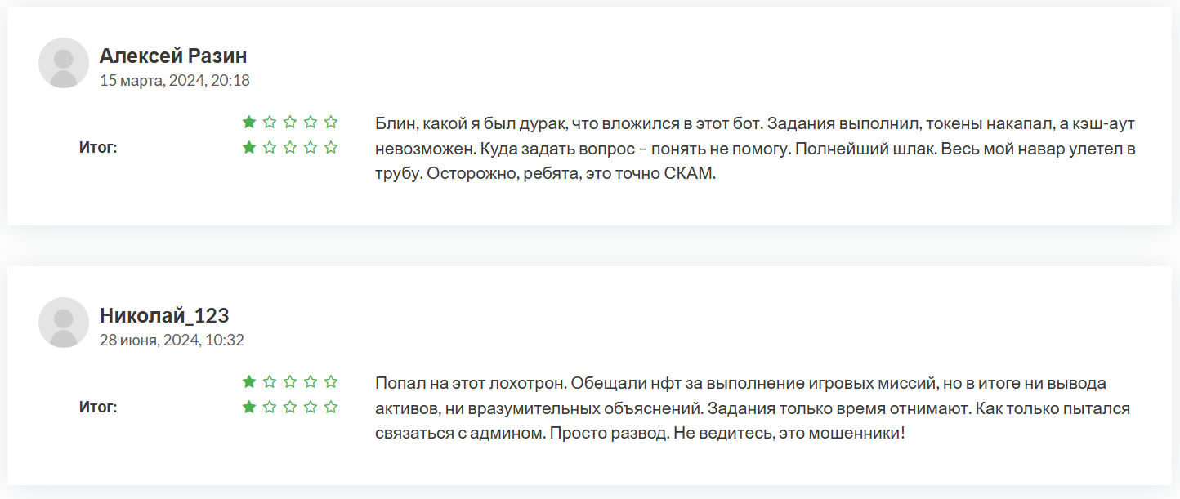Click the review text mentioning СКАМ
This screenshot has height=499, width=1180.
756,149
